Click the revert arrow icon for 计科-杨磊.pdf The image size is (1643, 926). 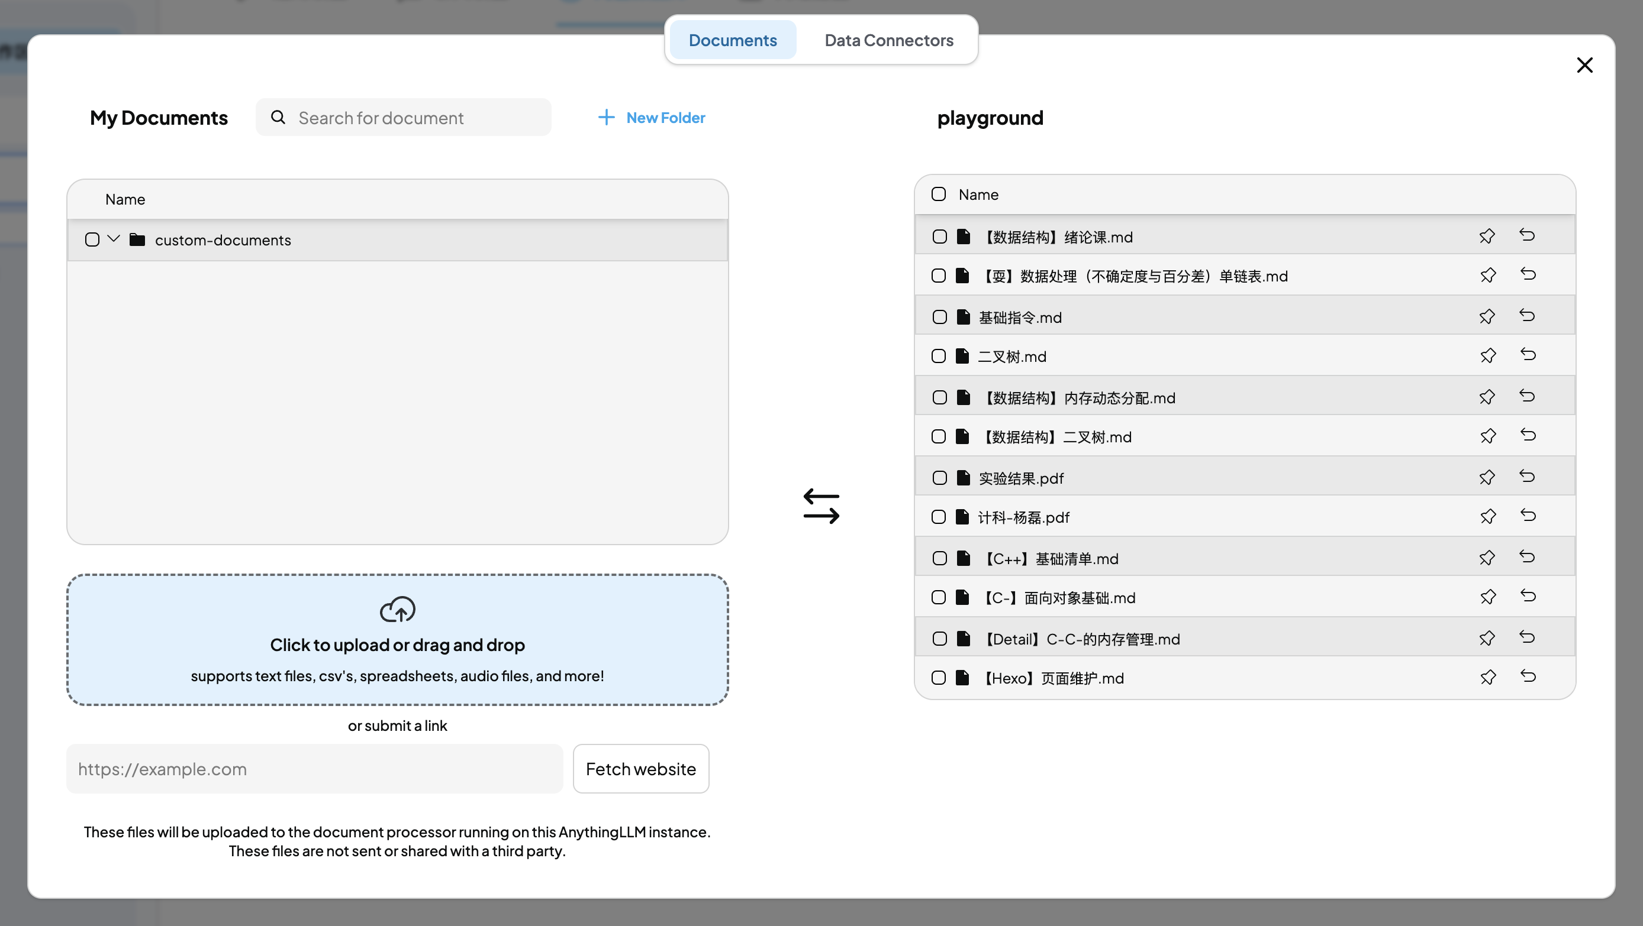pyautogui.click(x=1528, y=516)
